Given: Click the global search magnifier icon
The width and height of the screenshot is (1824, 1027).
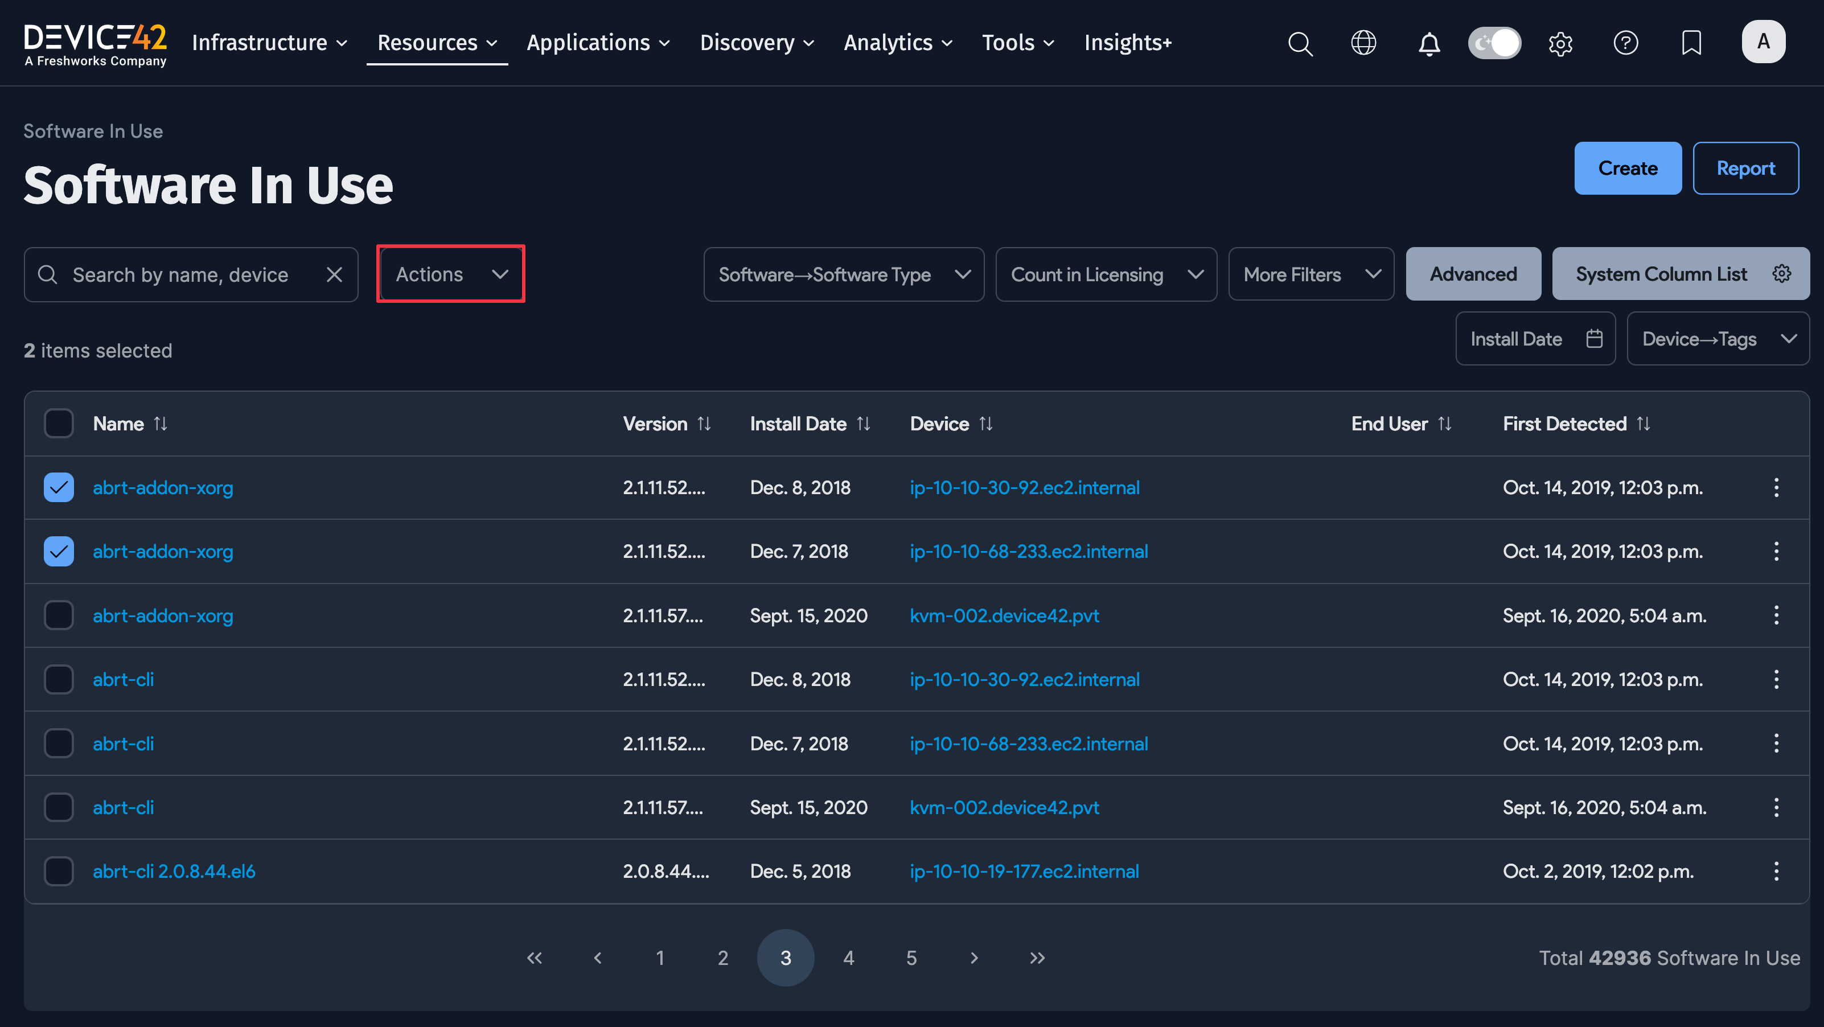Looking at the screenshot, I should click(1300, 43).
